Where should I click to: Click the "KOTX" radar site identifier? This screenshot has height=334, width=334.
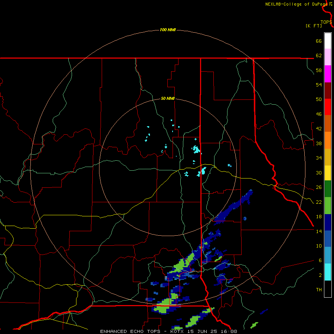[177, 331]
